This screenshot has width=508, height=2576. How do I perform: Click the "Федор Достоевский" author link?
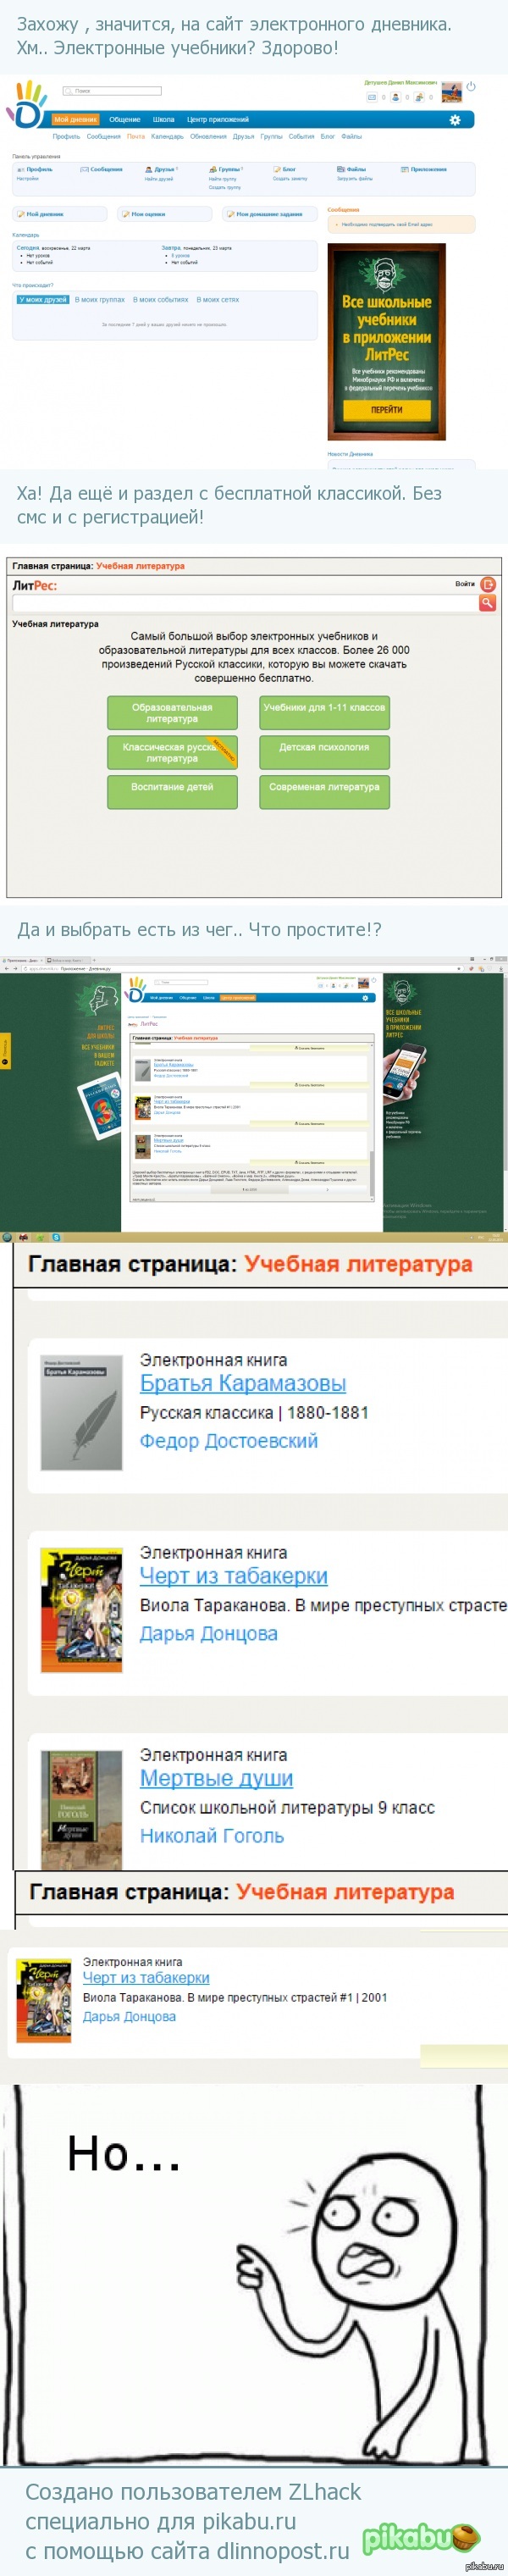[229, 1441]
